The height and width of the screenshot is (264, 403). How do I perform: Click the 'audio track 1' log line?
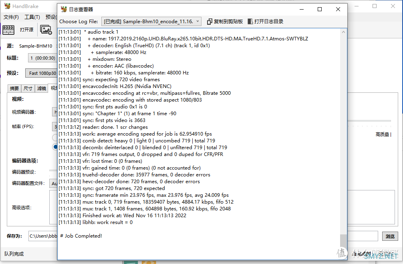coord(89,32)
